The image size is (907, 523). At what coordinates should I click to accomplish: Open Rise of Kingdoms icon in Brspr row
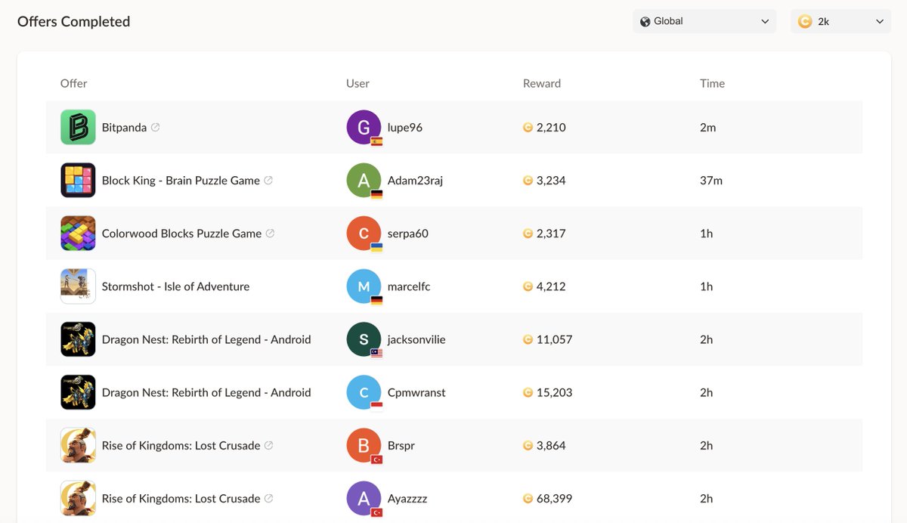78,444
